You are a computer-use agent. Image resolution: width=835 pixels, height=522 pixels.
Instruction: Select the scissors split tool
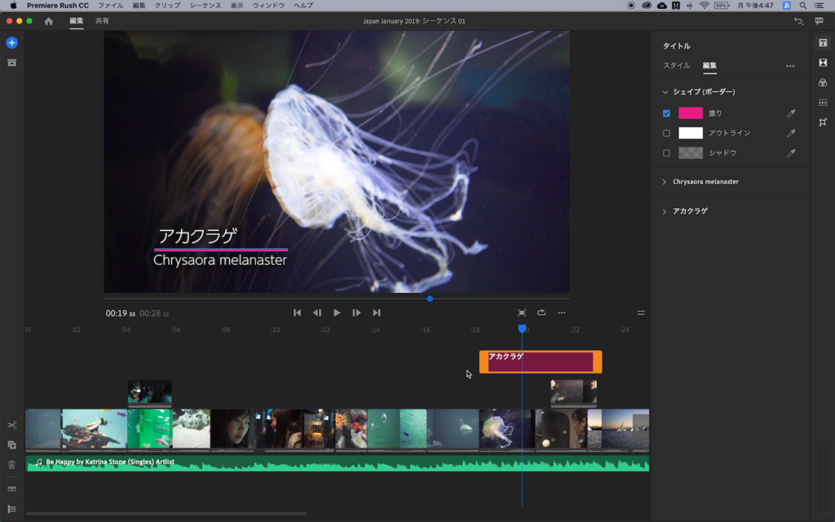[x=11, y=425]
